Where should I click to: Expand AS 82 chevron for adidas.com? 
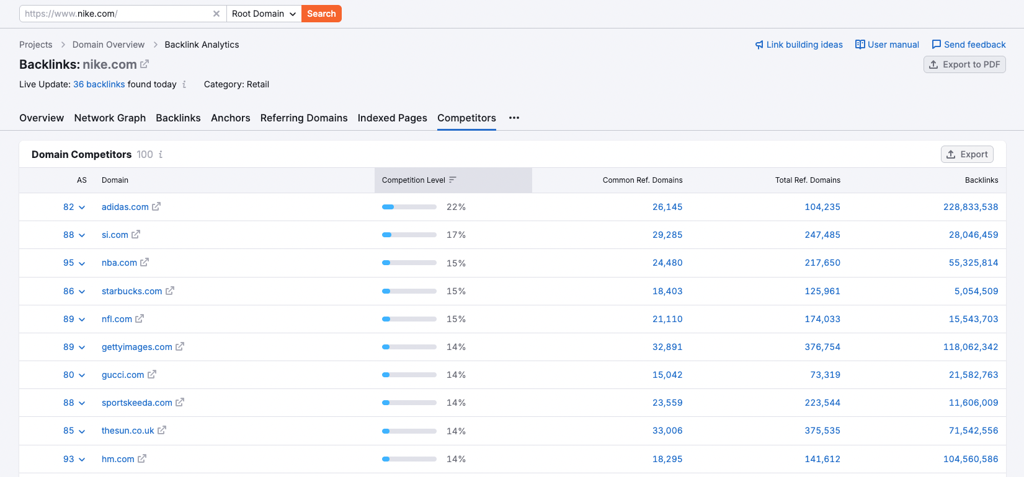[82, 208]
